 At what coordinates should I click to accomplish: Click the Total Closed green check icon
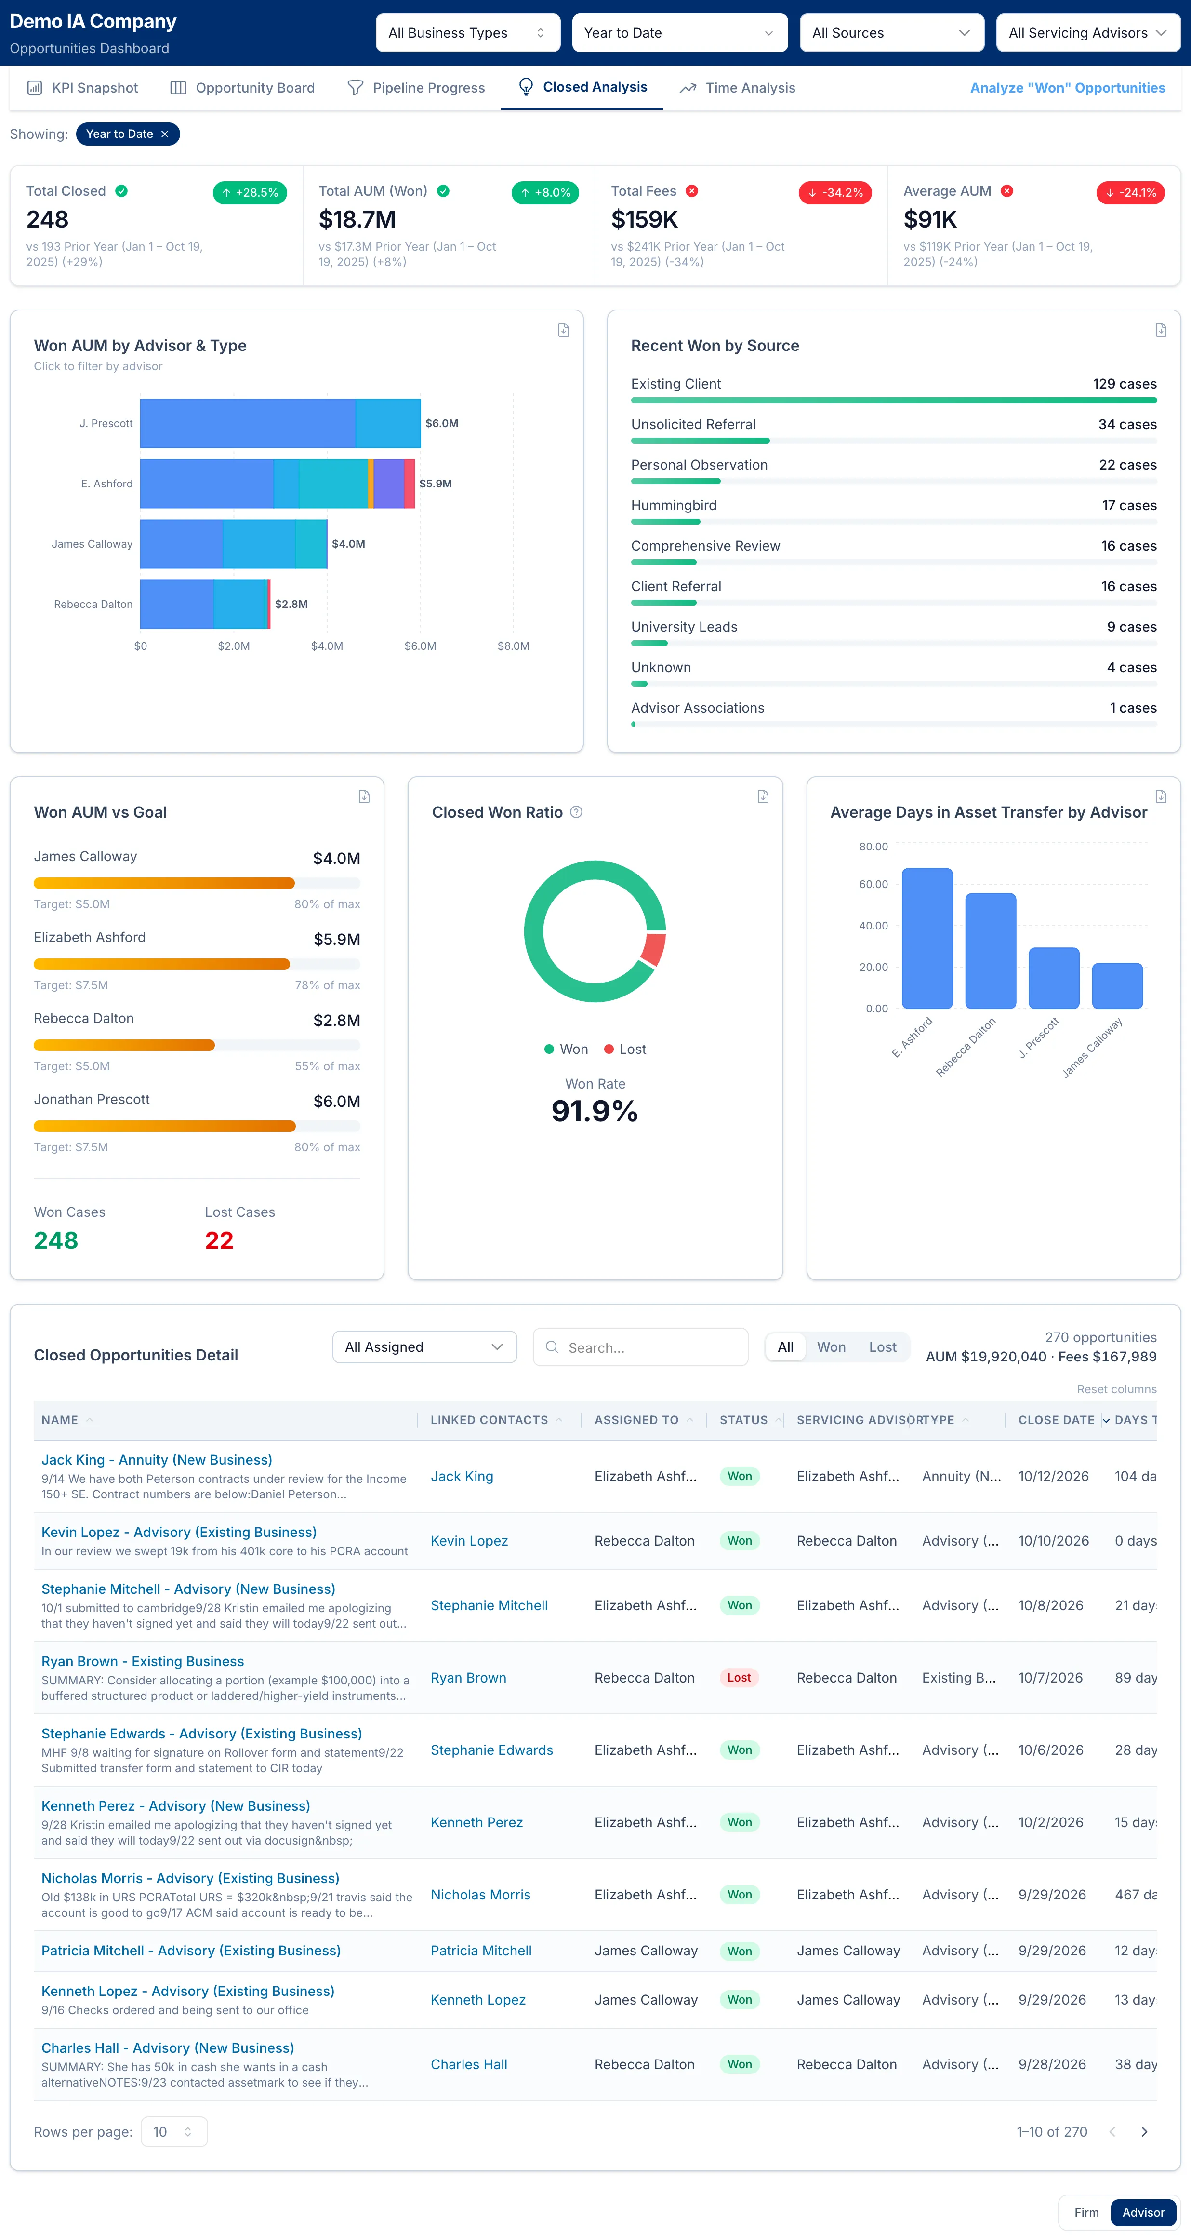tap(121, 191)
